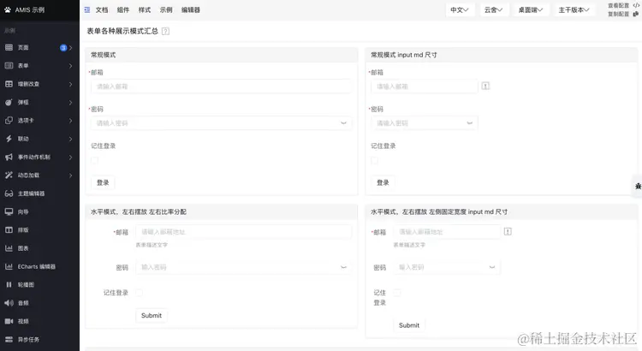Open the 云舍 theme dropdown

pyautogui.click(x=493, y=9)
